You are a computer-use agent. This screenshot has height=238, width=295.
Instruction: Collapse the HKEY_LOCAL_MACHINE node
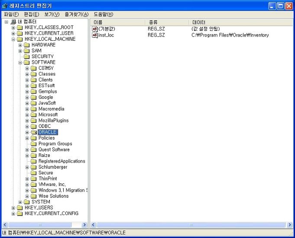13,39
